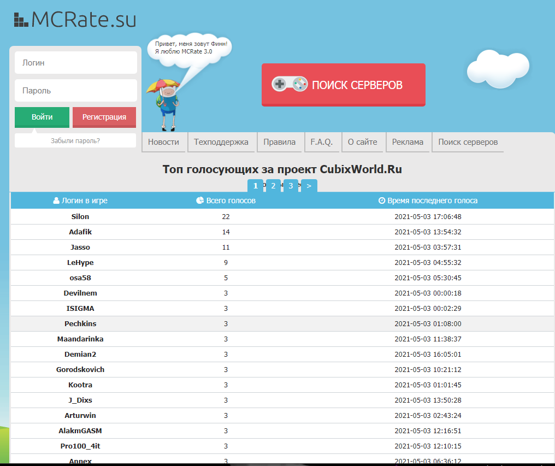Viewport: 555px width, 466px height.
Task: Go to the Реклама menu item
Action: (408, 142)
